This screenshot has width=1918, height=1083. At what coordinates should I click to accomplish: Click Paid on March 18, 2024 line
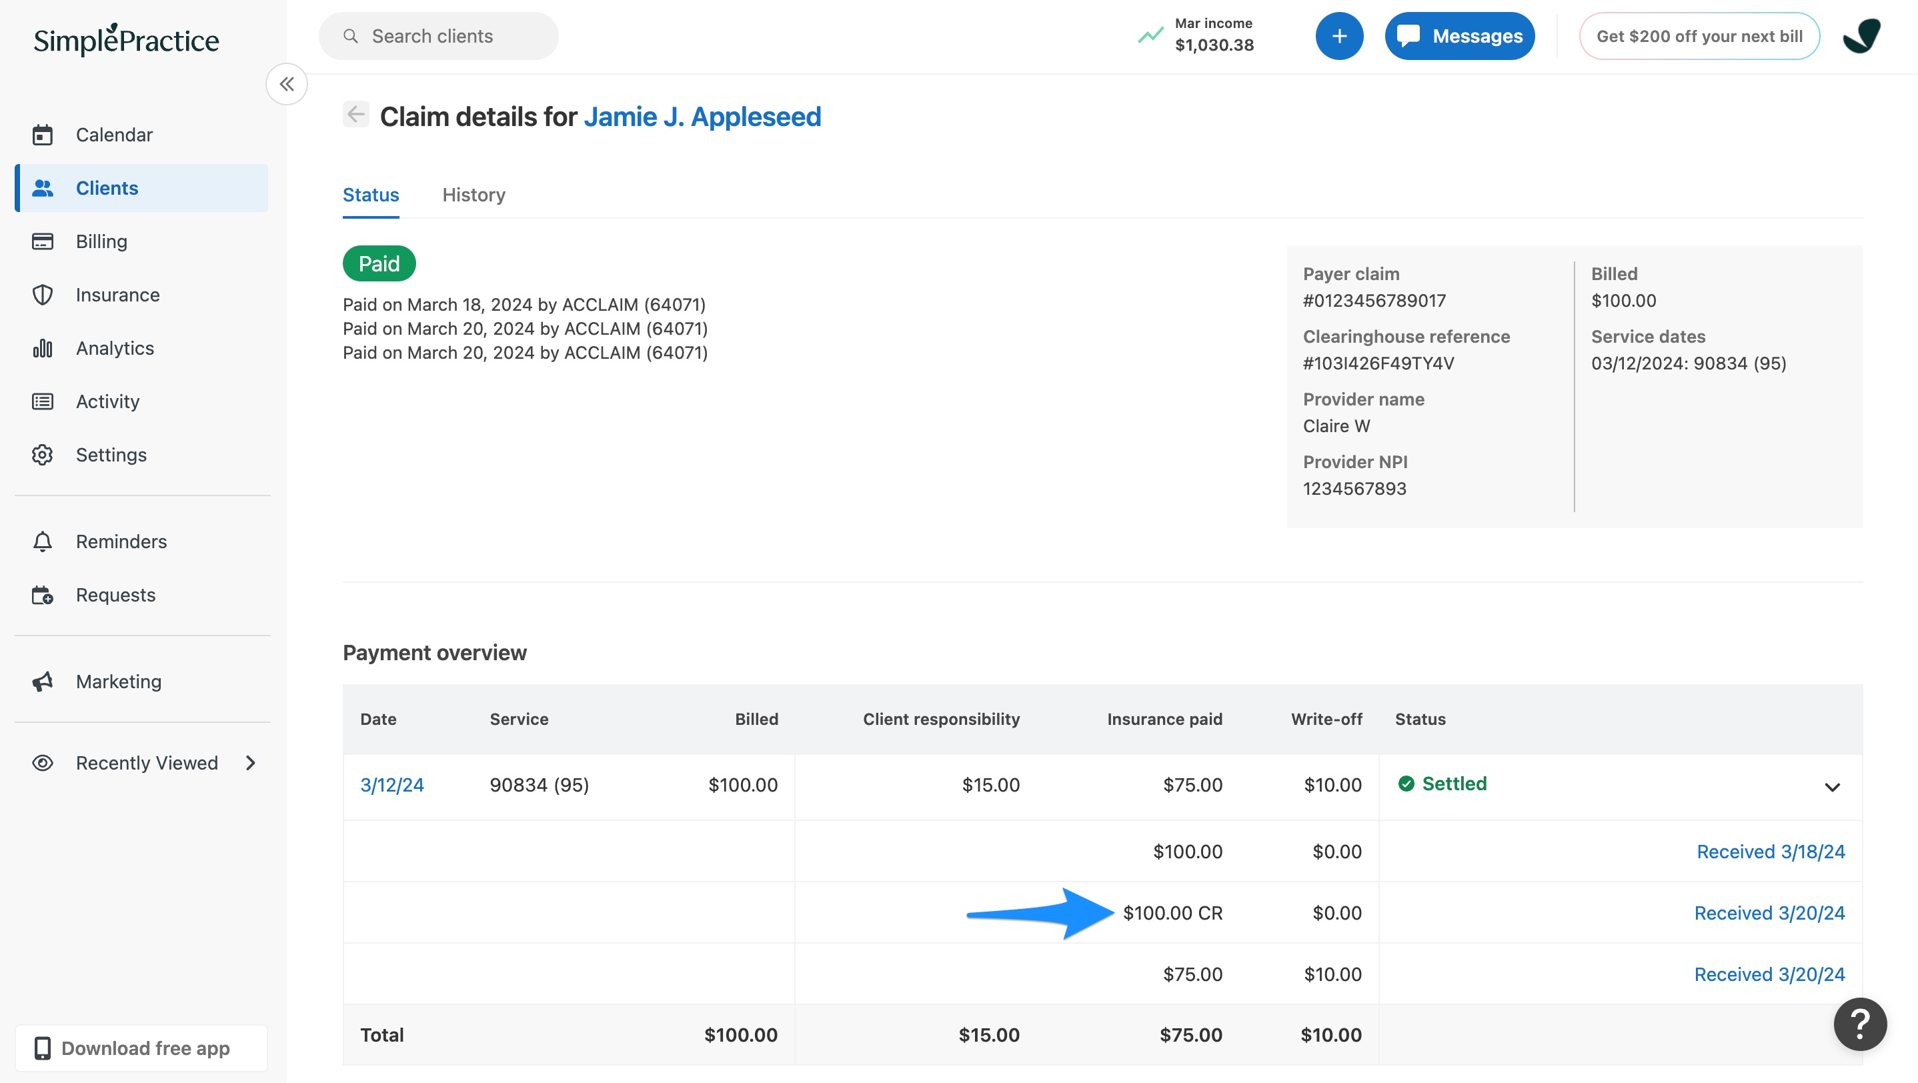(524, 305)
